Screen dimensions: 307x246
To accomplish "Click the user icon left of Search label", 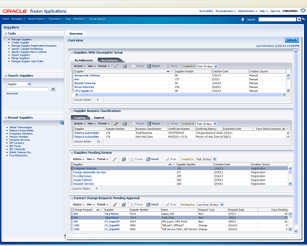I will point(243,19).
